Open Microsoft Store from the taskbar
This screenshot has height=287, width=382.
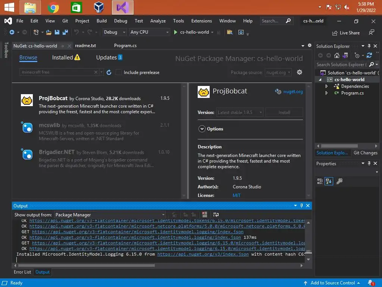click(76, 7)
